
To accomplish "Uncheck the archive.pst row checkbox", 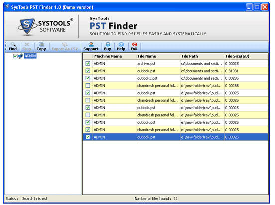I will pyautogui.click(x=88, y=63).
